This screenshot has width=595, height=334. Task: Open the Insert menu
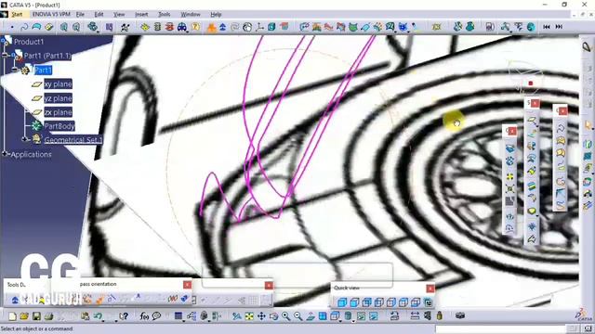tap(141, 15)
